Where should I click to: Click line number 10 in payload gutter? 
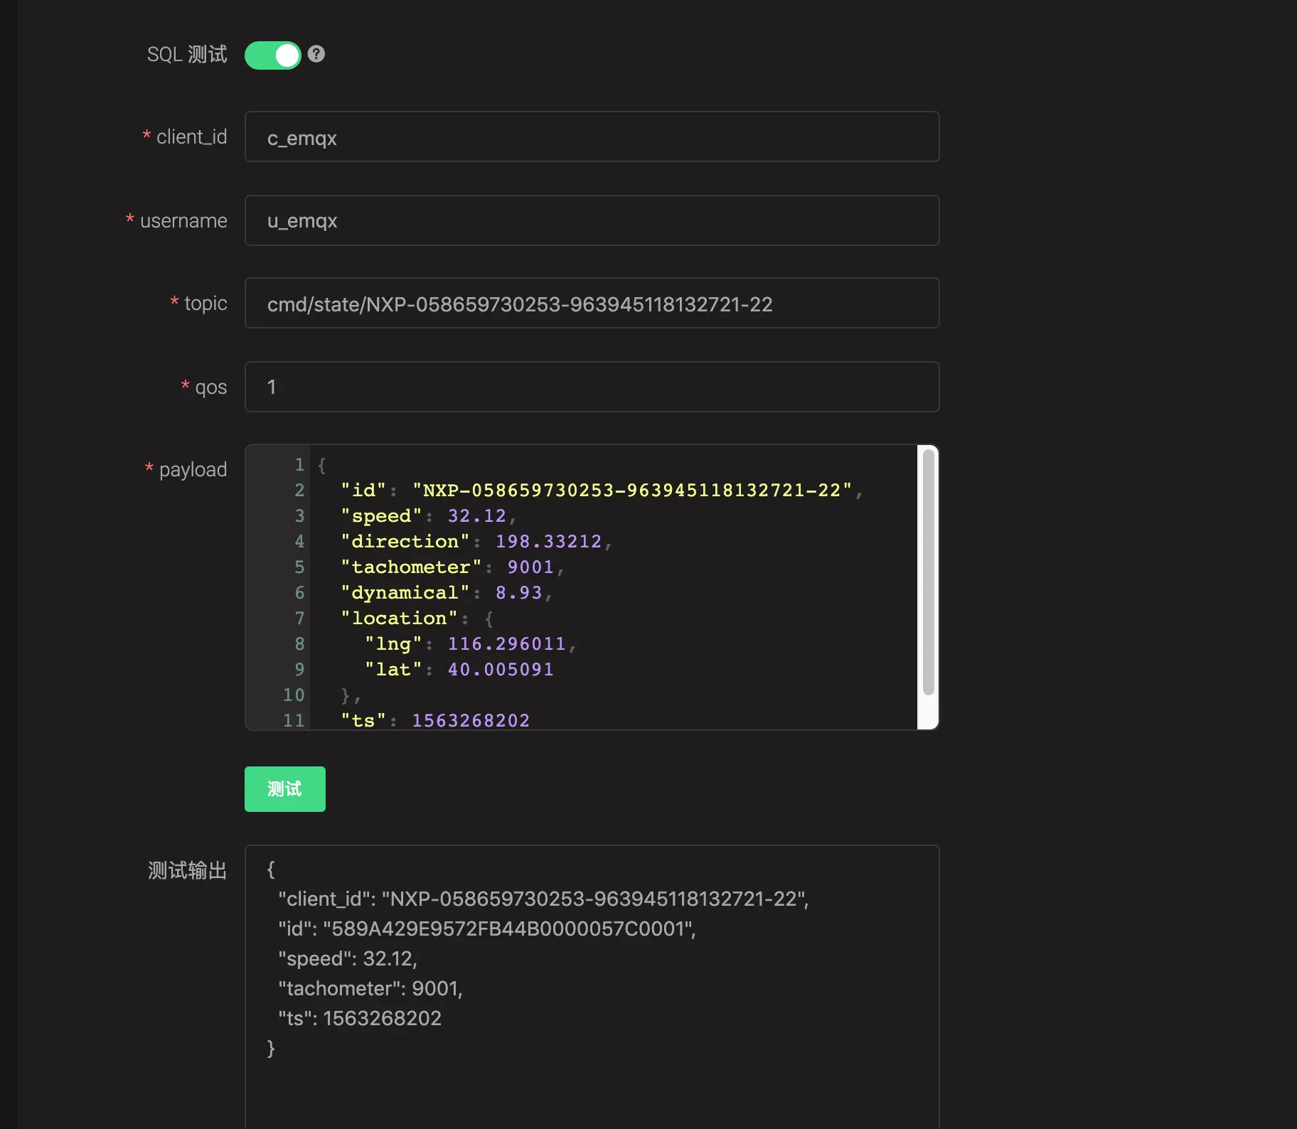click(x=294, y=695)
